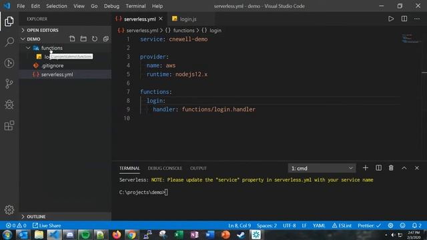427x240 pixels.
Task: Create a new terminal with plus icon
Action: pos(366,168)
